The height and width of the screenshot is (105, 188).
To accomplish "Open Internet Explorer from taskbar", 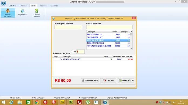I will pos(11,102).
